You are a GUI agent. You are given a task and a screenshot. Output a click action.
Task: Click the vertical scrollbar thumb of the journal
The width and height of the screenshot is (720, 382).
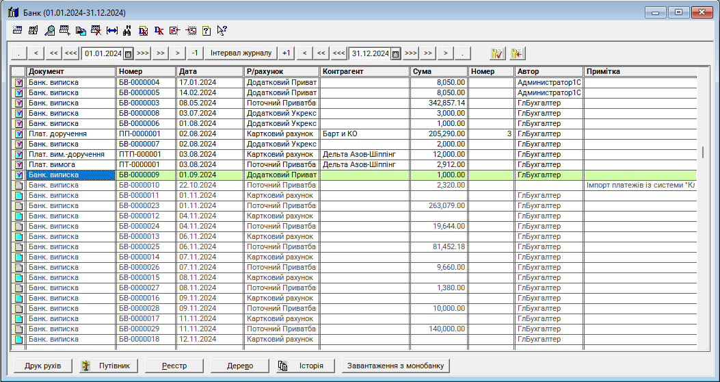(702, 152)
